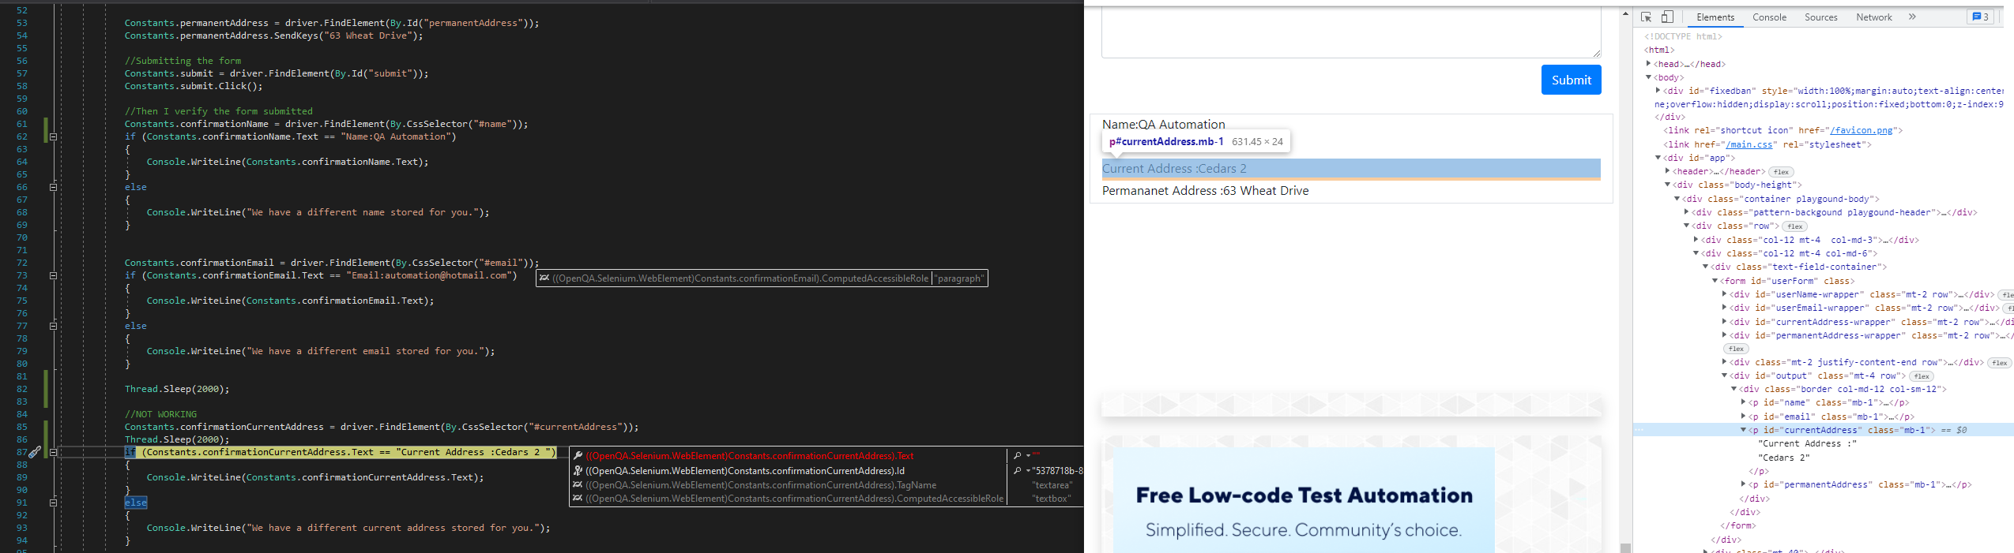Click the Free Low-code Test Automation banner

1304,500
